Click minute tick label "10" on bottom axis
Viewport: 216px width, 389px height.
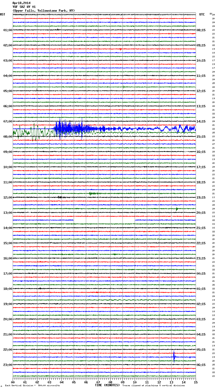[x=135, y=382]
